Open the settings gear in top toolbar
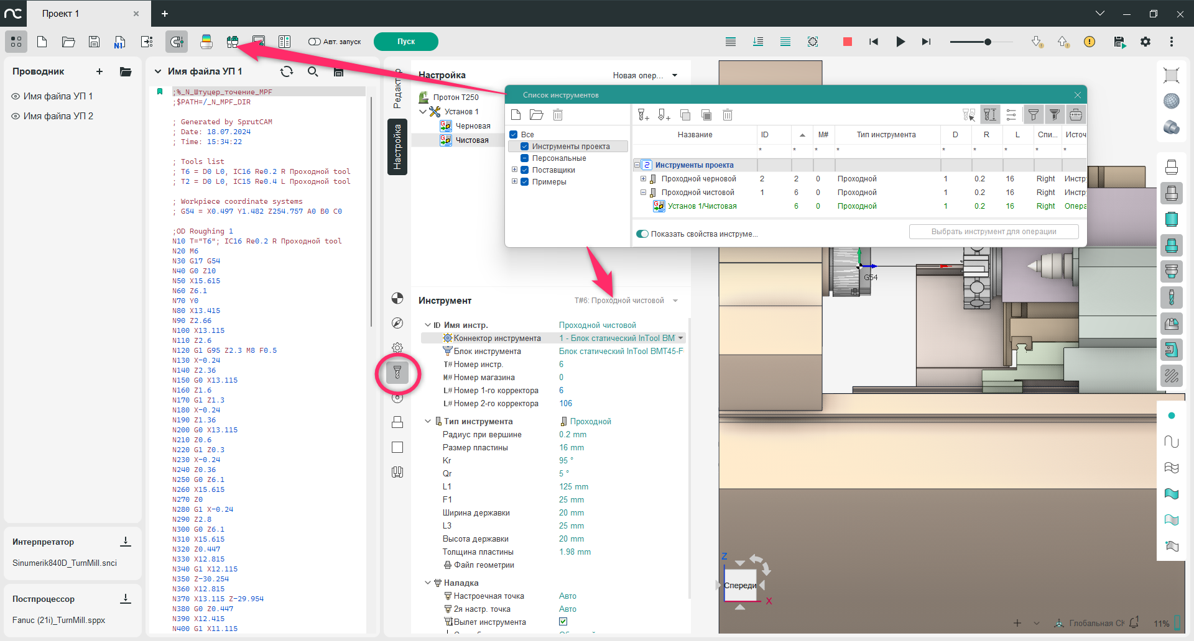The image size is (1194, 641). point(1145,42)
